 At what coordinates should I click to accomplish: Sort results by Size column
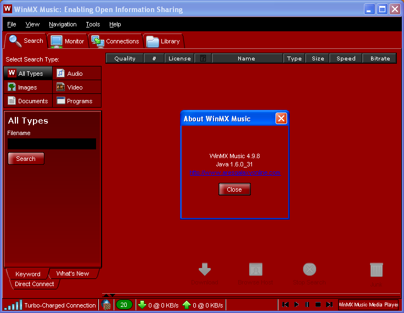318,59
